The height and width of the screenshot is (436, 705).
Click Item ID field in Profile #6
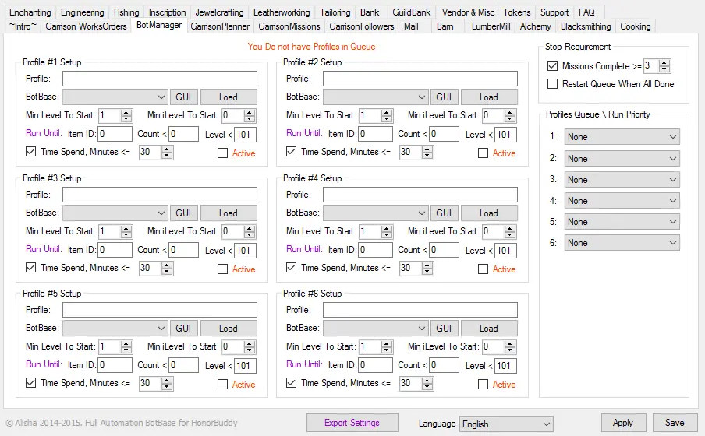click(375, 365)
